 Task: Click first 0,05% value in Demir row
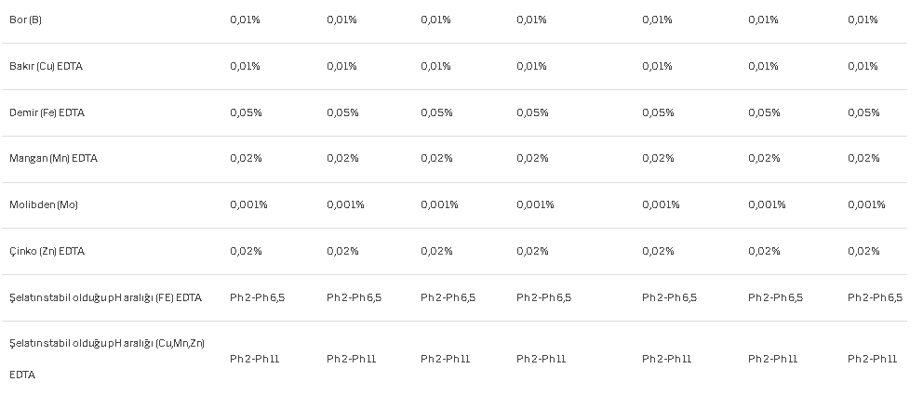(x=246, y=112)
